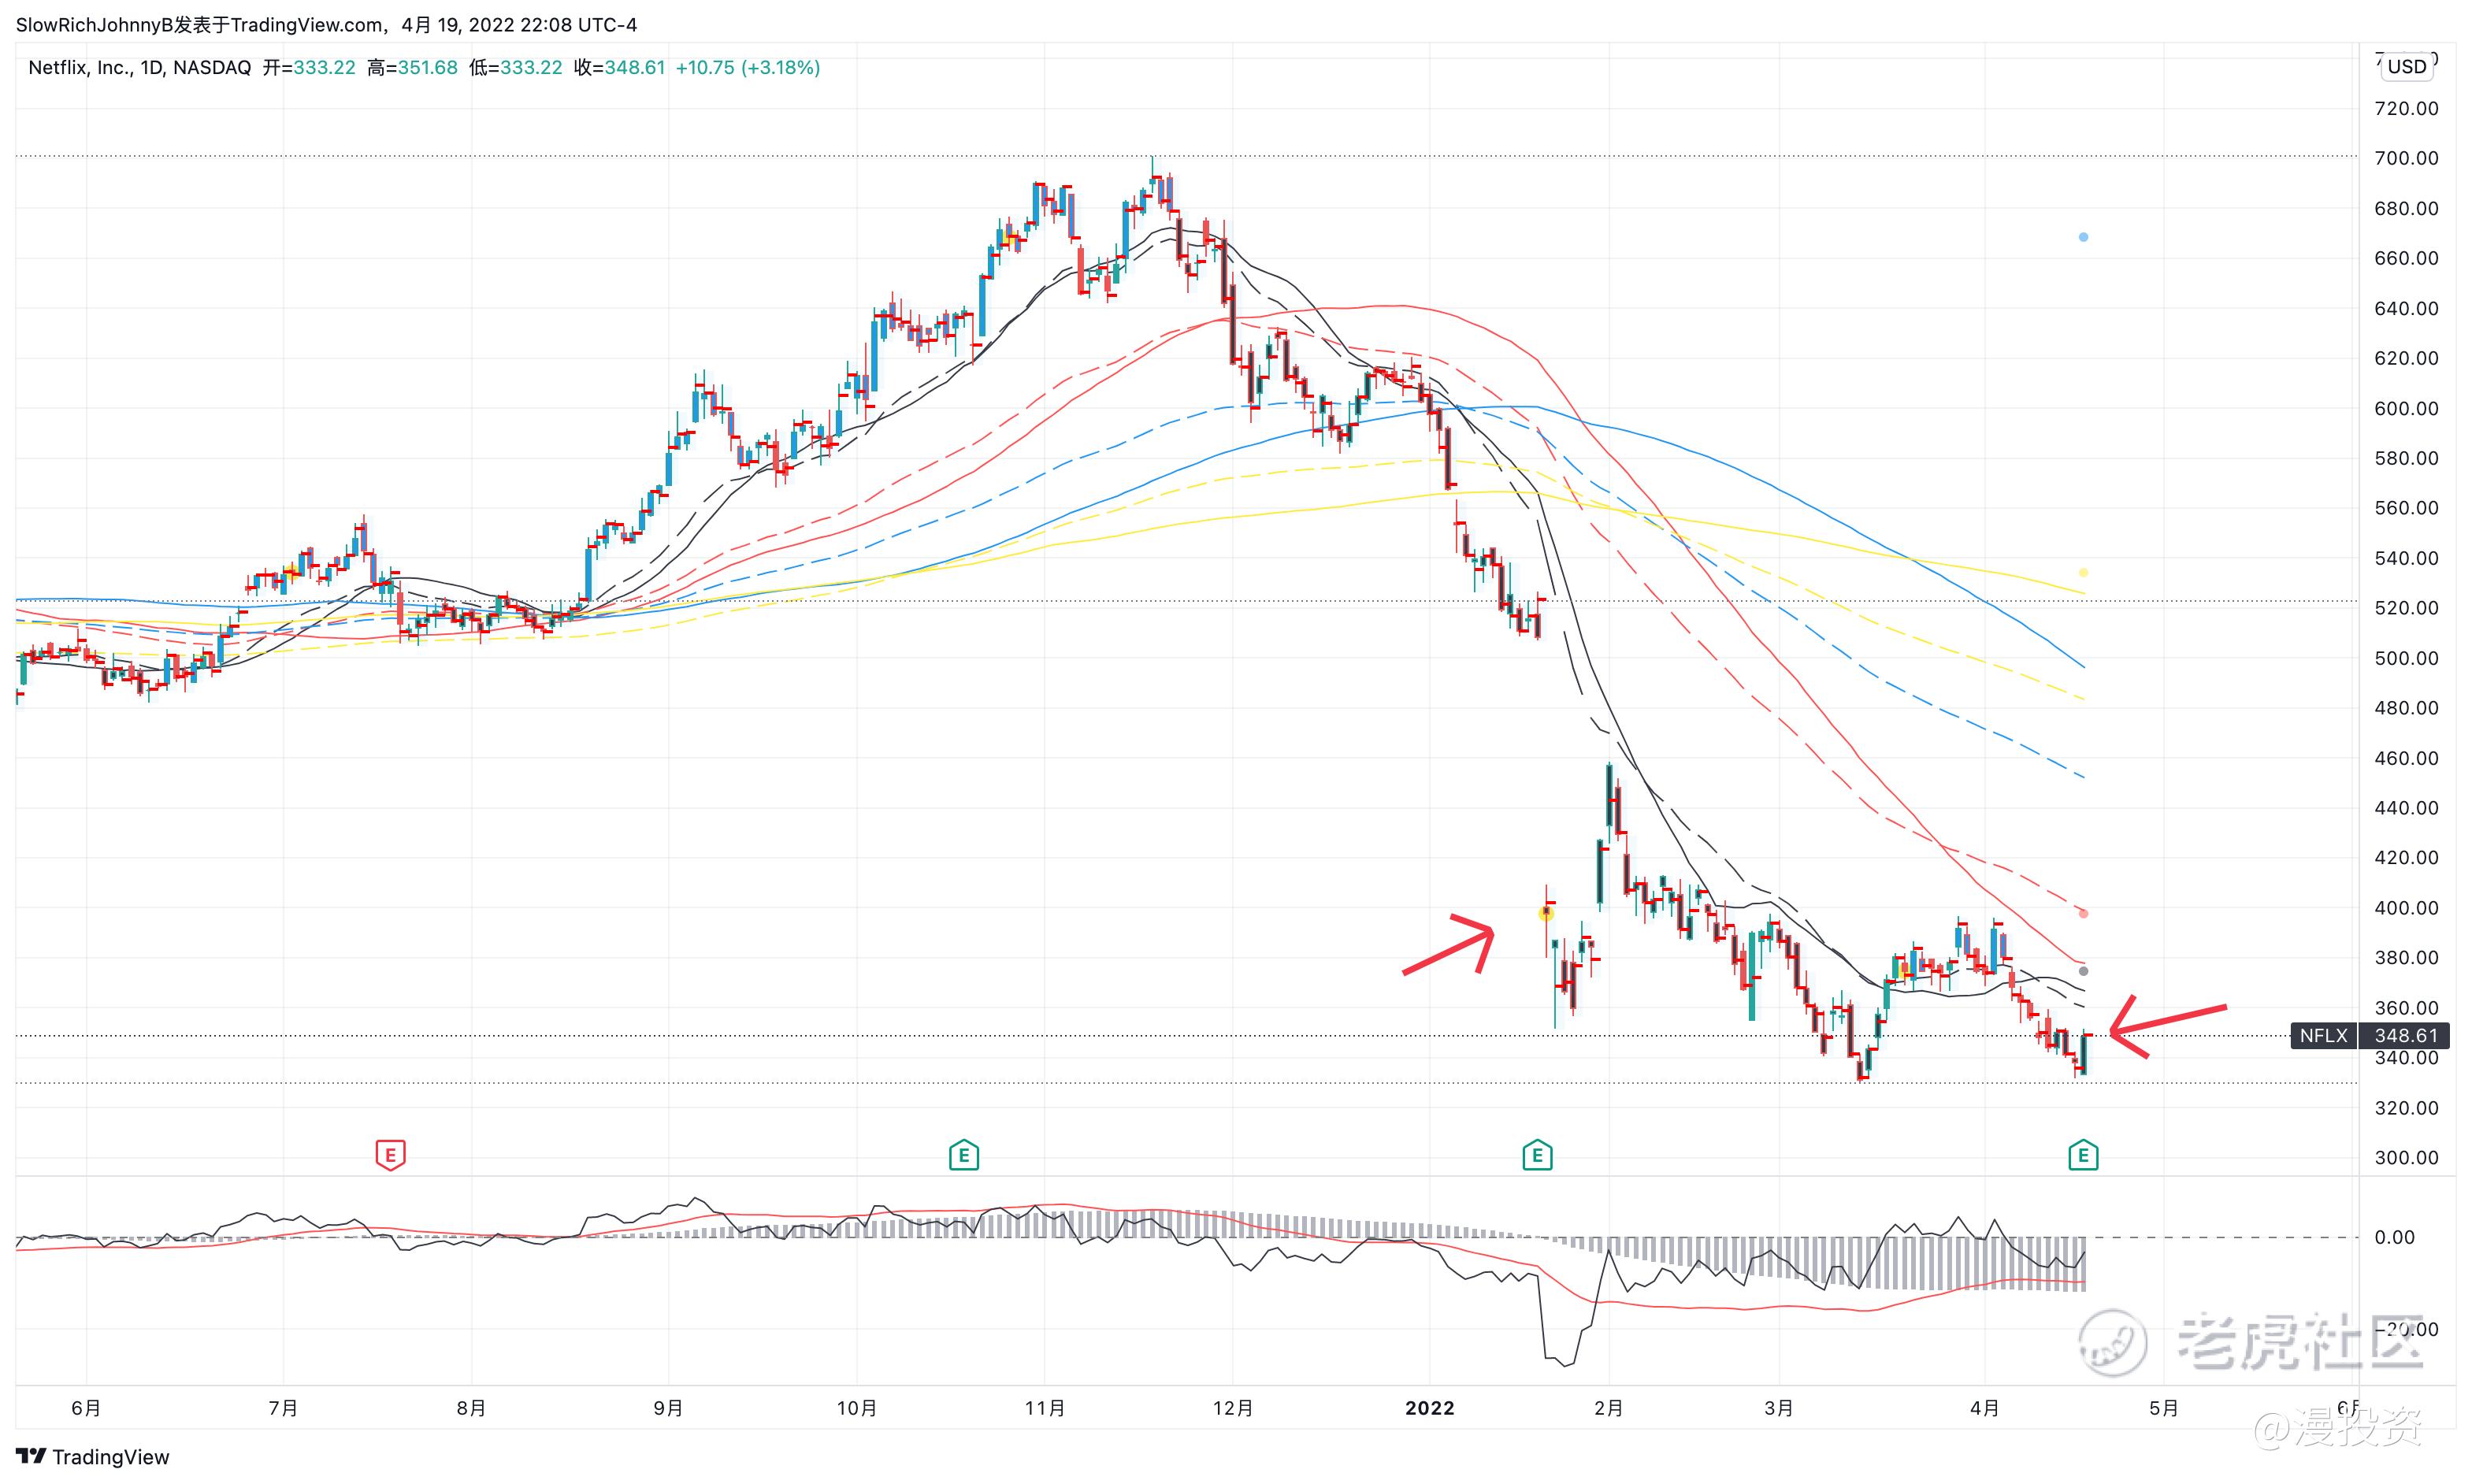2472x1484 pixels.
Task: Click the 1D interval label
Action: pos(152,67)
